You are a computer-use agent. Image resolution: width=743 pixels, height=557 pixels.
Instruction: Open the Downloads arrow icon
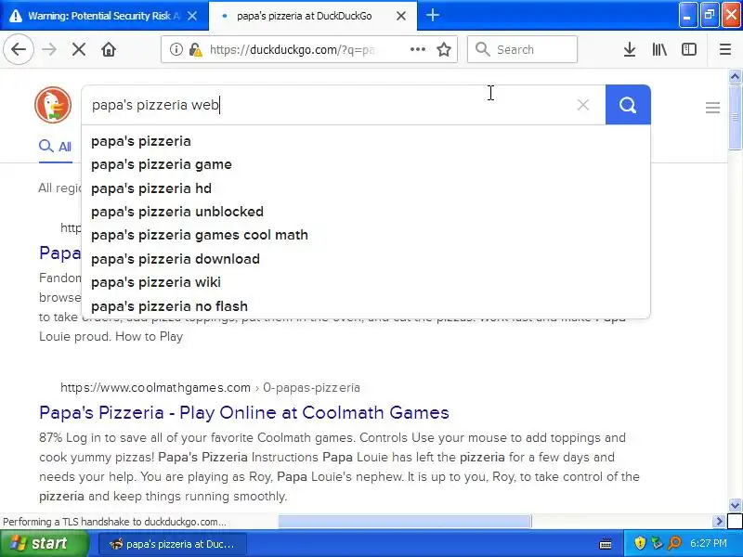[x=630, y=49]
